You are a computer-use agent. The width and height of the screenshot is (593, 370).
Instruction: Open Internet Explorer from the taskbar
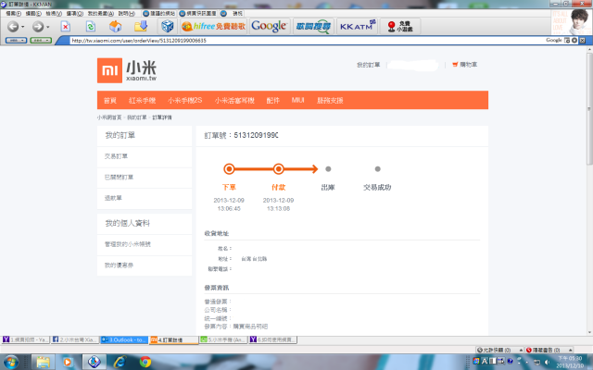tap(120, 362)
